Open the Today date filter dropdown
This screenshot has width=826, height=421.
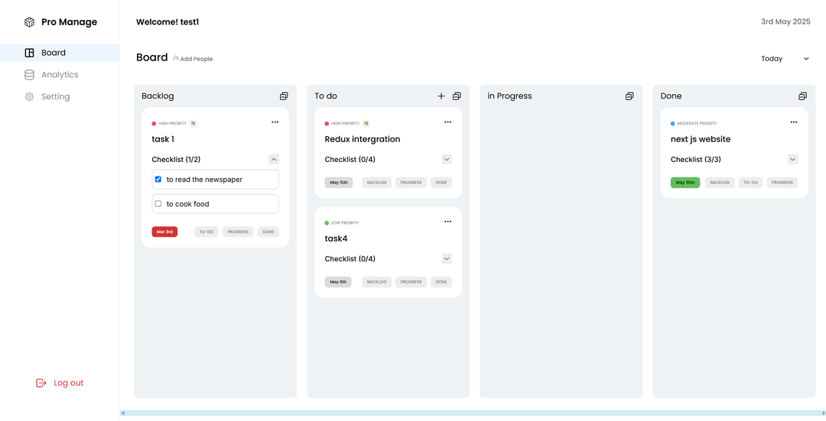785,59
